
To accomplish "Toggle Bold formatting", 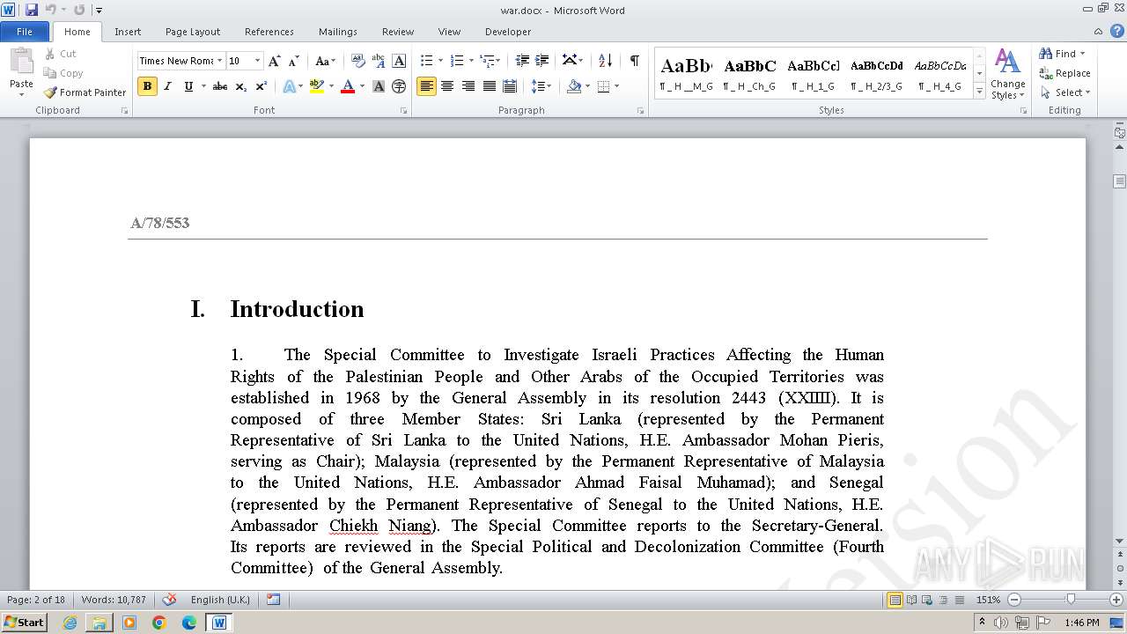I will pos(147,86).
